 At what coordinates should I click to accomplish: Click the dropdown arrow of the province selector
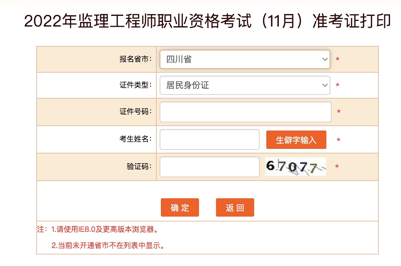click(325, 59)
